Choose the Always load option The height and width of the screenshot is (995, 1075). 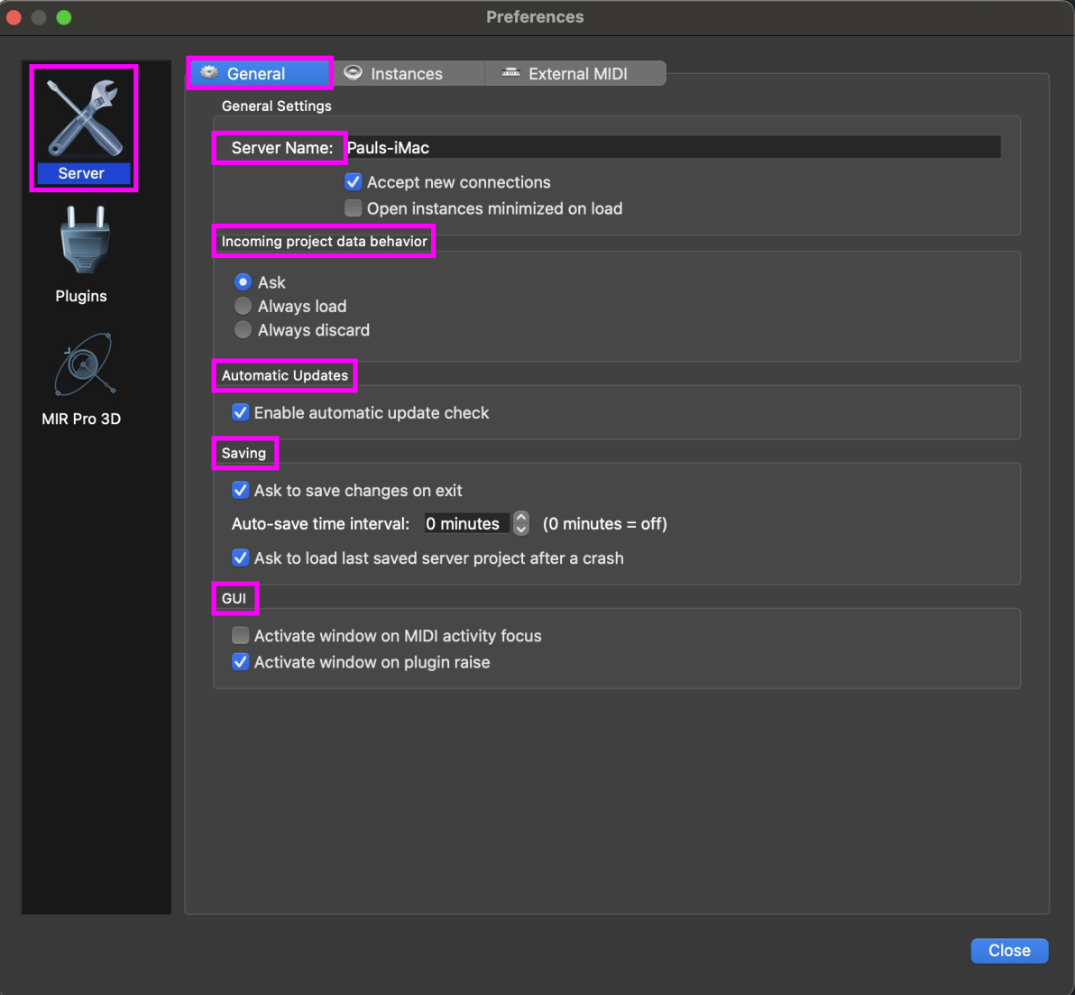click(x=243, y=307)
